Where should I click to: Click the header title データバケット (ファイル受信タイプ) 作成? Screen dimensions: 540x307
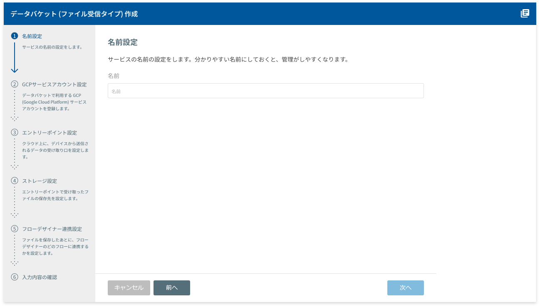(x=74, y=14)
